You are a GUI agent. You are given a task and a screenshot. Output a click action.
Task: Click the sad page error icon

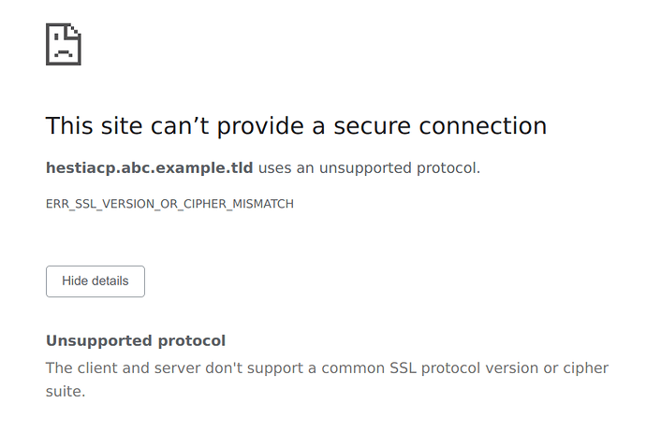(x=64, y=44)
